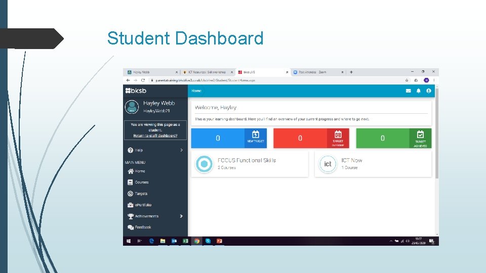486x273 pixels.
Task: Click the ePortfolio briefcase icon
Action: coord(130,205)
